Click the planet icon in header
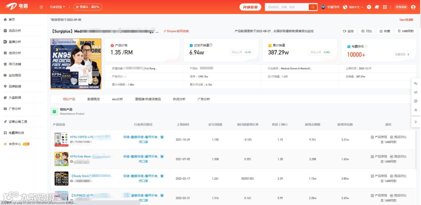The height and width of the screenshot is (205, 421). pyautogui.click(x=377, y=7)
